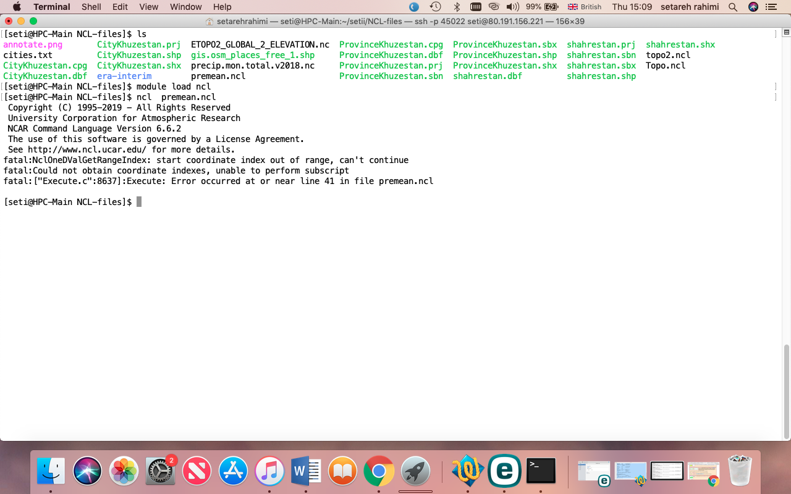Open the volume control icon
The image size is (791, 494).
pos(512,7)
